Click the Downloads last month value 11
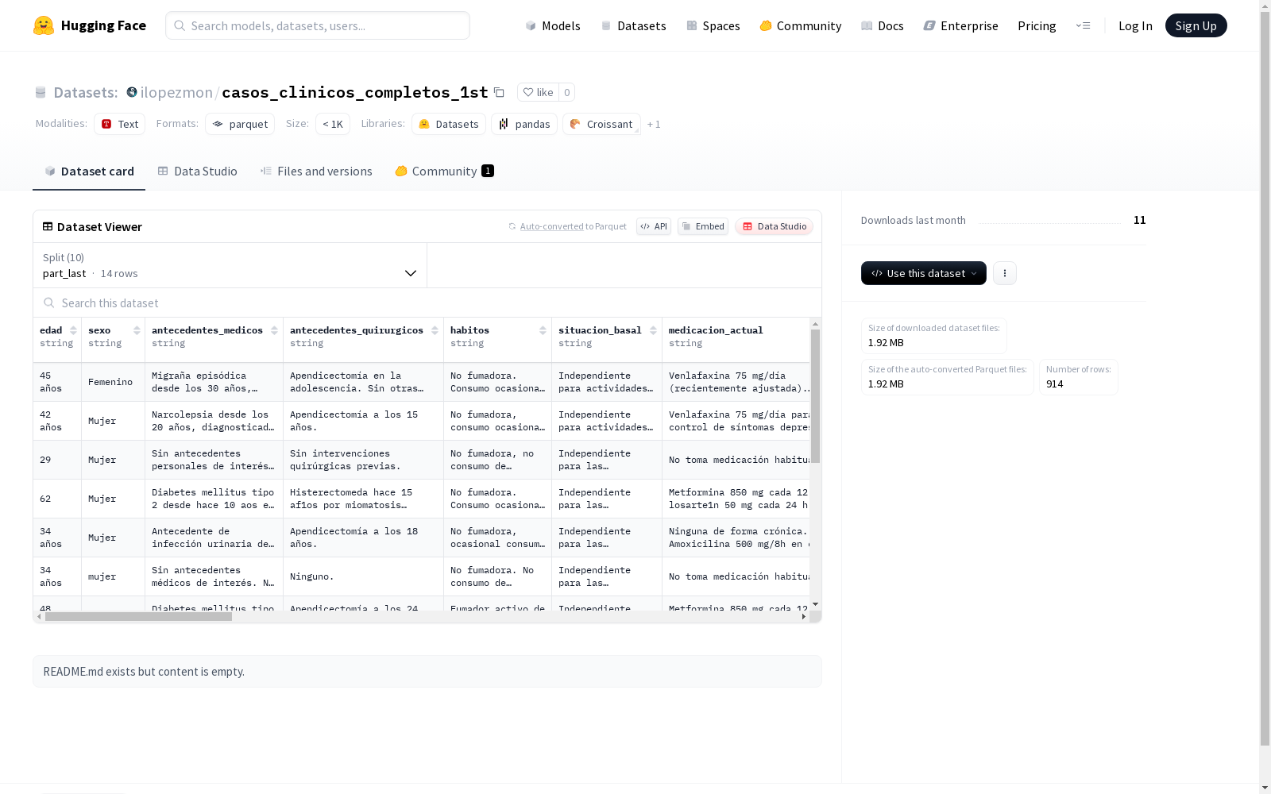The height and width of the screenshot is (794, 1271). click(x=1139, y=220)
